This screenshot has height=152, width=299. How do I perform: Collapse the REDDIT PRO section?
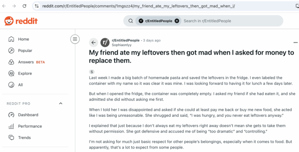tap(61, 103)
